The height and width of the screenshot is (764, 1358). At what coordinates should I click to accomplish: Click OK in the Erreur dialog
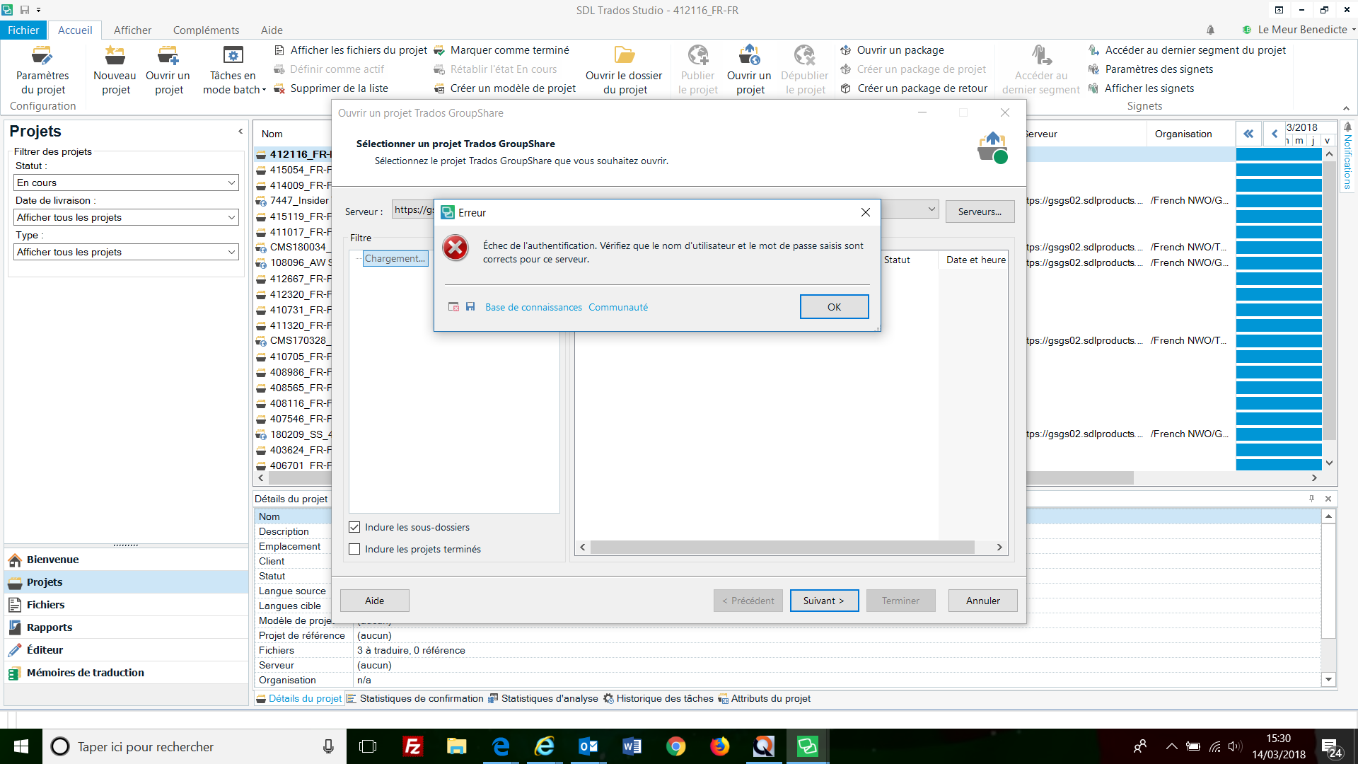pyautogui.click(x=834, y=307)
